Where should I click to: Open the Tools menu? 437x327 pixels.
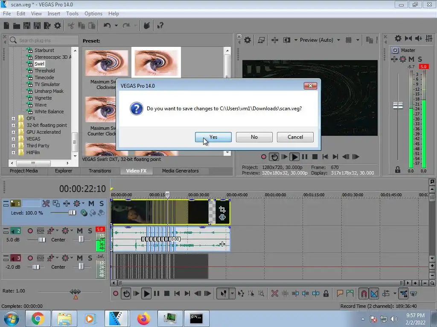[x=72, y=13]
